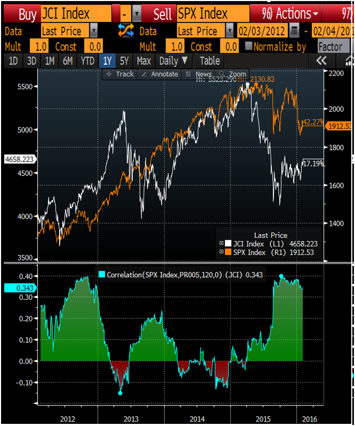Screen dimensions: 355x426
Task: Click the correlation high point marker
Action: point(281,276)
